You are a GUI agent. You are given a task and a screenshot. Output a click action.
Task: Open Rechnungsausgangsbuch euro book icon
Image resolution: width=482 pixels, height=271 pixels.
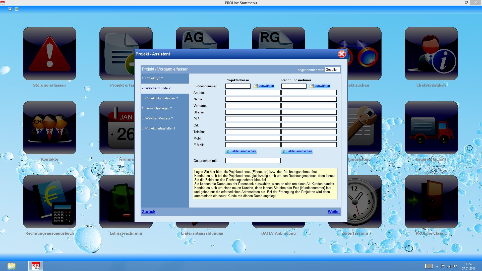pos(49,202)
